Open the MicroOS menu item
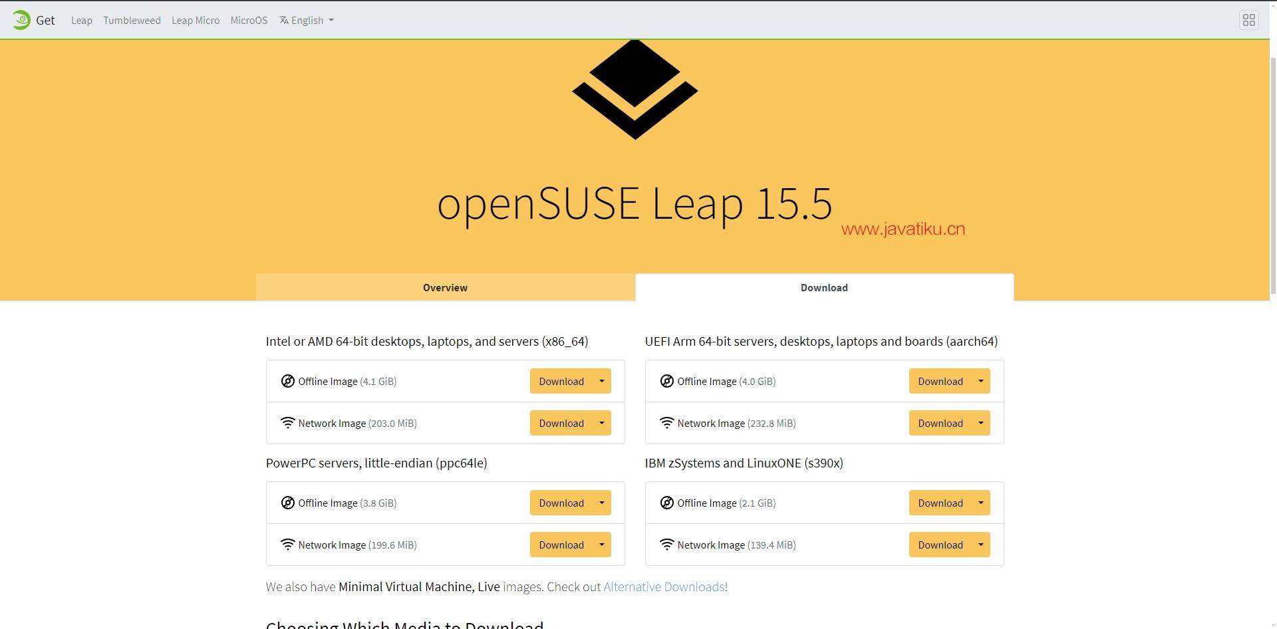This screenshot has width=1277, height=629. point(249,20)
